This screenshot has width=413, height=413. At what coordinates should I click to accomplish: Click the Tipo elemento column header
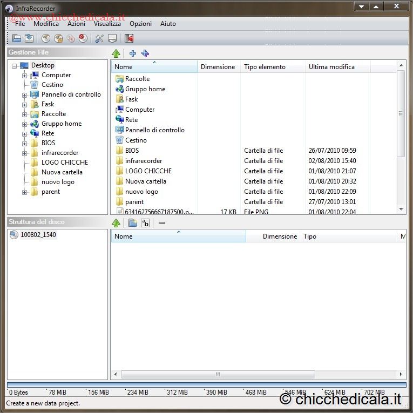click(265, 67)
